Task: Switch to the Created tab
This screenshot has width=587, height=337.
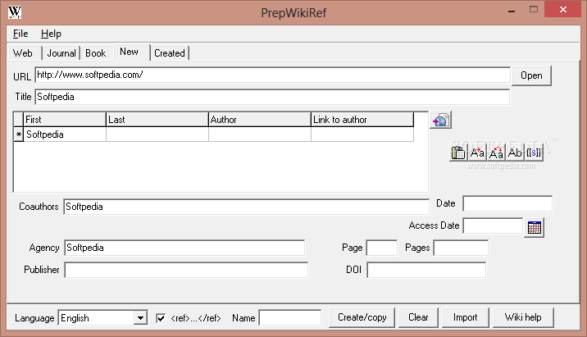Action: pos(170,53)
